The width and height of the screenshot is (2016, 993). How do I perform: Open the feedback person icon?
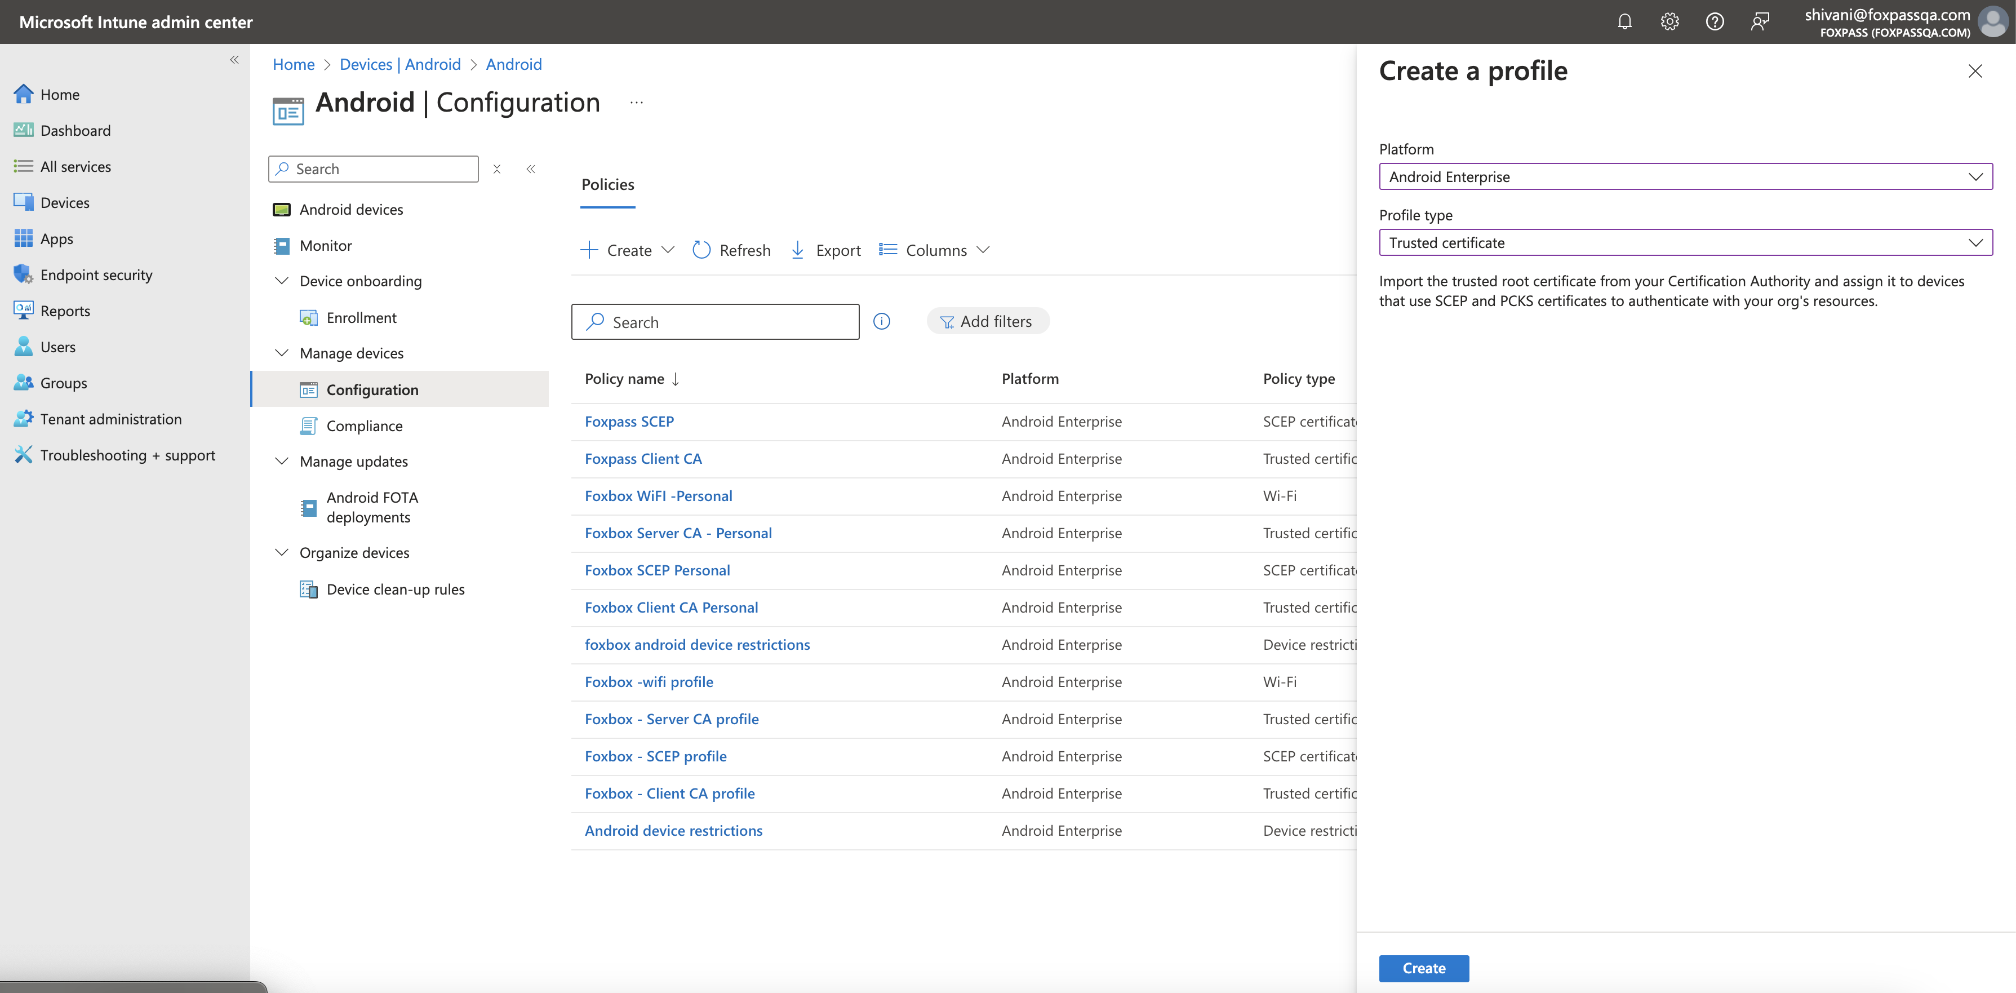click(x=1760, y=22)
